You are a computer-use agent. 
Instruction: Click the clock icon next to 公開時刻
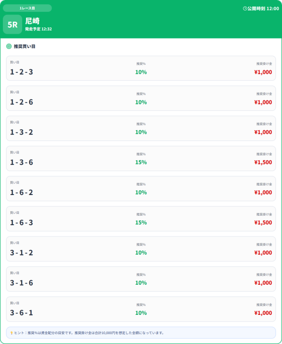tap(245, 8)
